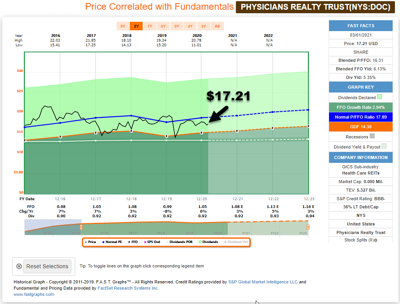Click the 'TEV: 5.327 Bil.' row
This screenshot has height=304, width=400.
pyautogui.click(x=361, y=190)
